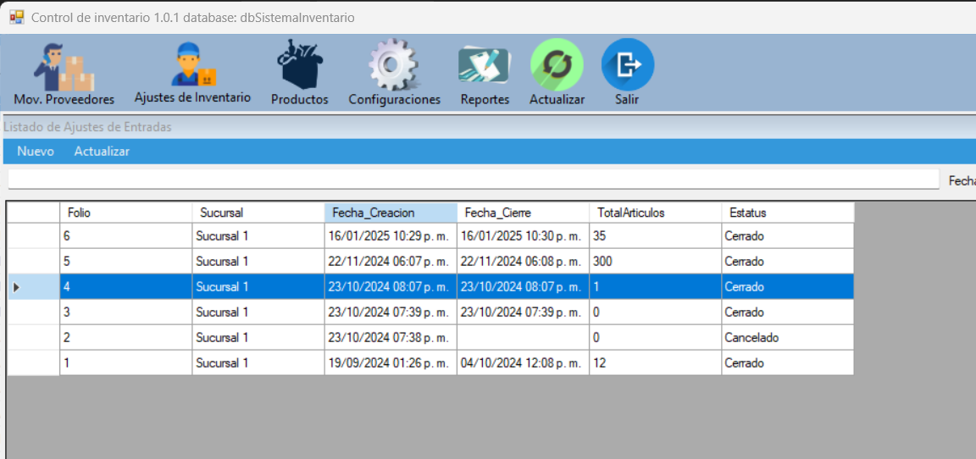Click the blue Salir exit icon
The height and width of the screenshot is (459, 976).
627,65
